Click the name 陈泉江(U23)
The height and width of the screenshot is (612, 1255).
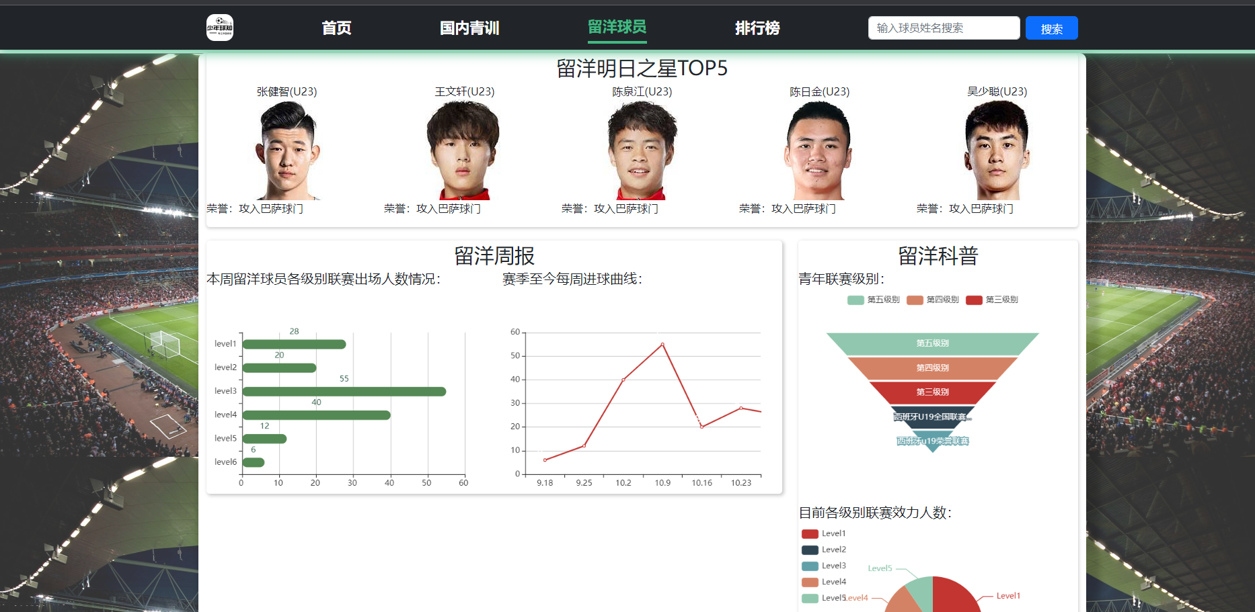point(642,91)
